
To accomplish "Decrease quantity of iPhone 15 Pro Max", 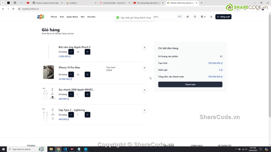I will pyautogui.click(x=71, y=75).
